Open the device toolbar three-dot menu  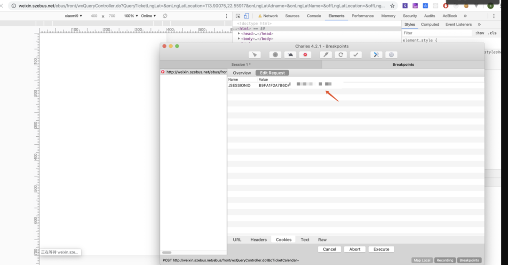[226, 16]
